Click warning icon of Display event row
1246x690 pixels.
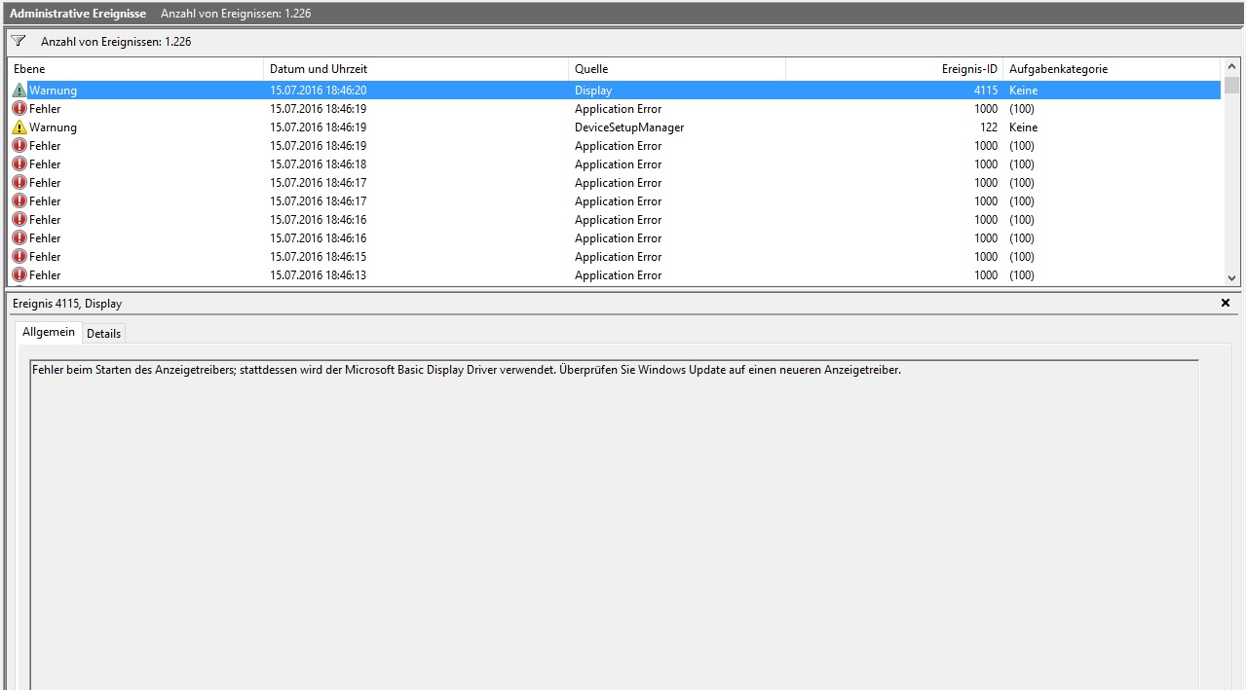[19, 90]
